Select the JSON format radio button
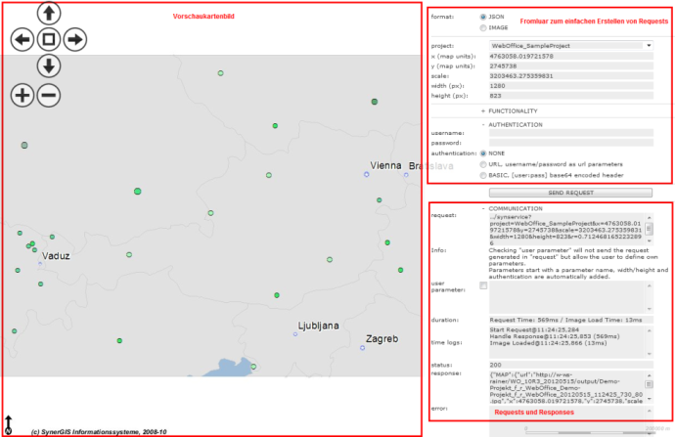675x437 pixels. 483,17
